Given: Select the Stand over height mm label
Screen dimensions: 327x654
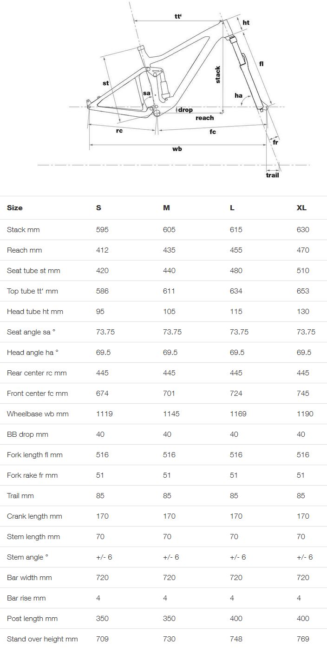Looking at the screenshot, I should [x=42, y=639].
